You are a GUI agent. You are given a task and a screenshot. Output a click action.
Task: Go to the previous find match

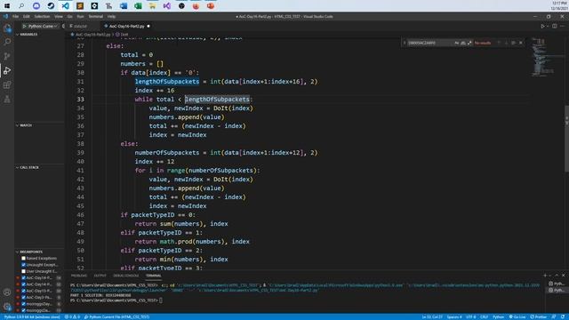(x=499, y=43)
